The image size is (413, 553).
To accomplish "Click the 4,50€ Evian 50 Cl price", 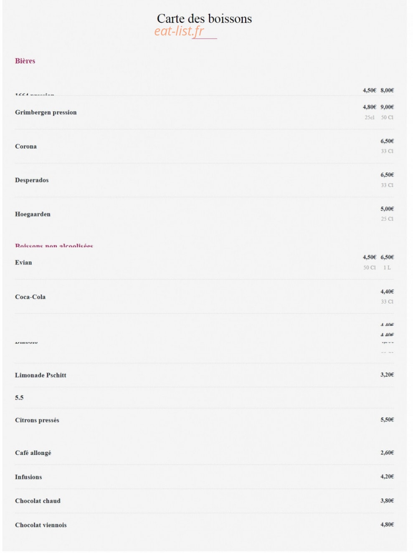I will 370,258.
